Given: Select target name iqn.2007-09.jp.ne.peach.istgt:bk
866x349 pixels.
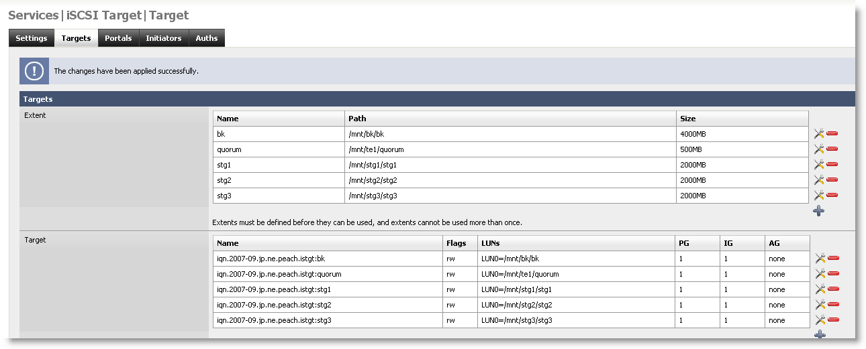Looking at the screenshot, I should [271, 259].
